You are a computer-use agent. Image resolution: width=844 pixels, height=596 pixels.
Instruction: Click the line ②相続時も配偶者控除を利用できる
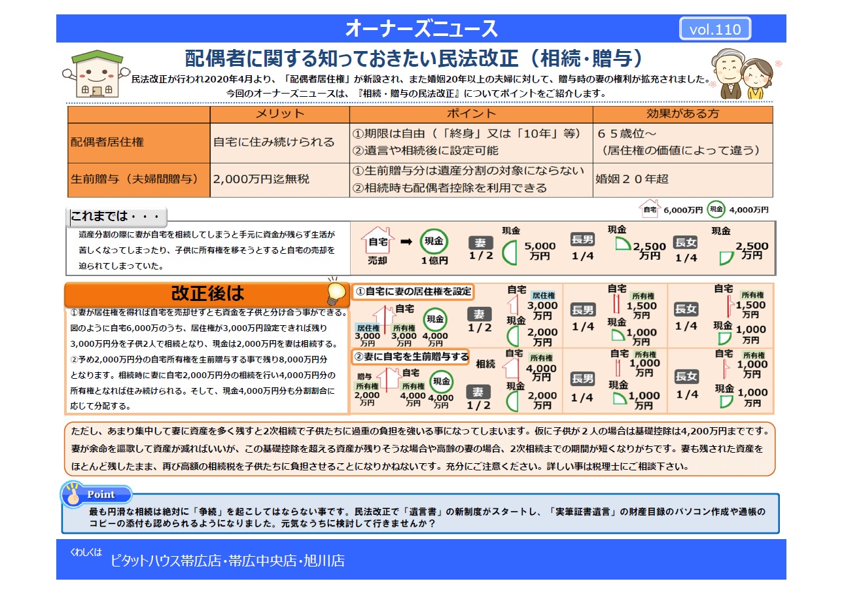[x=449, y=188]
